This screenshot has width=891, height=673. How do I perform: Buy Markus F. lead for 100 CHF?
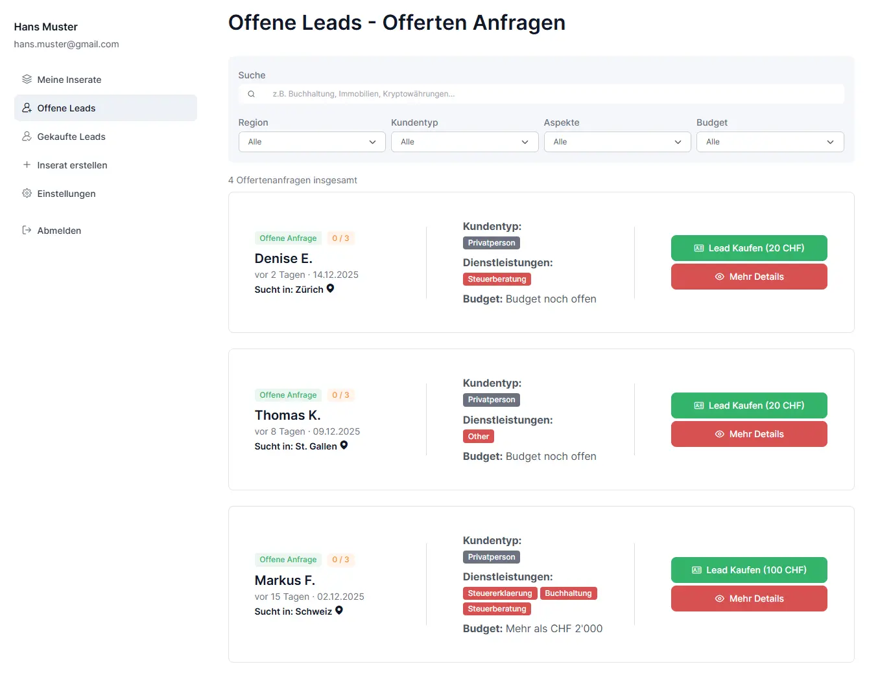pos(749,570)
